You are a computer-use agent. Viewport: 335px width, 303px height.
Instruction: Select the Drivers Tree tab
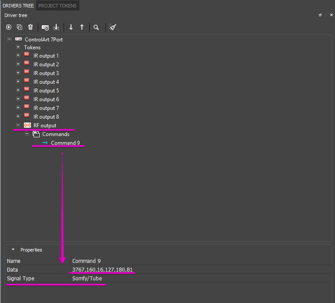pyautogui.click(x=18, y=6)
